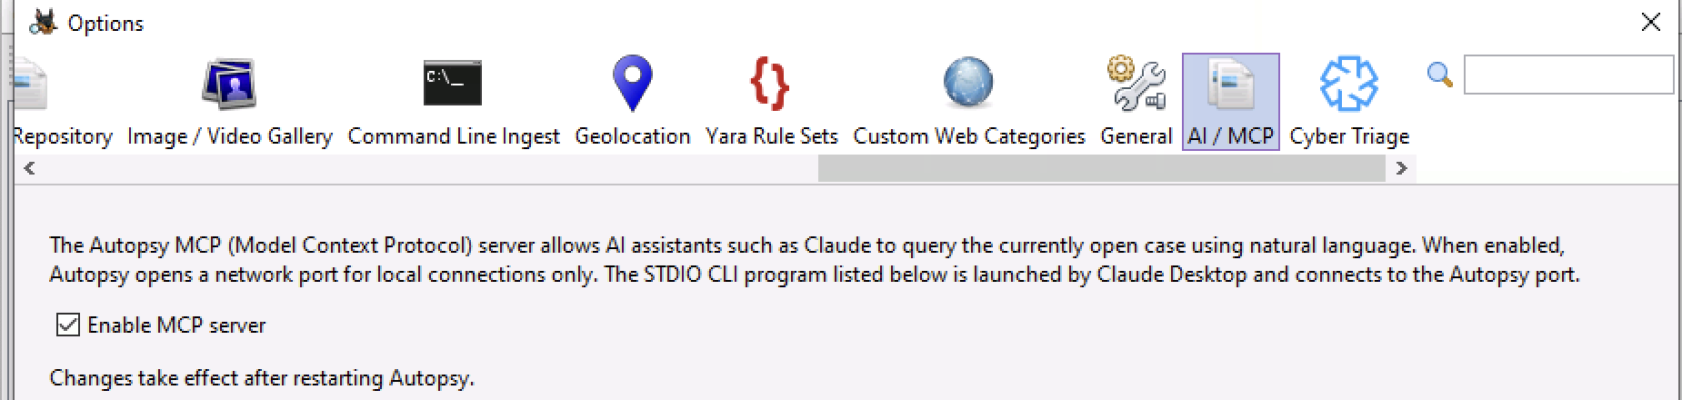
Task: Select the Command Line Ingest terminal icon
Action: 453,84
